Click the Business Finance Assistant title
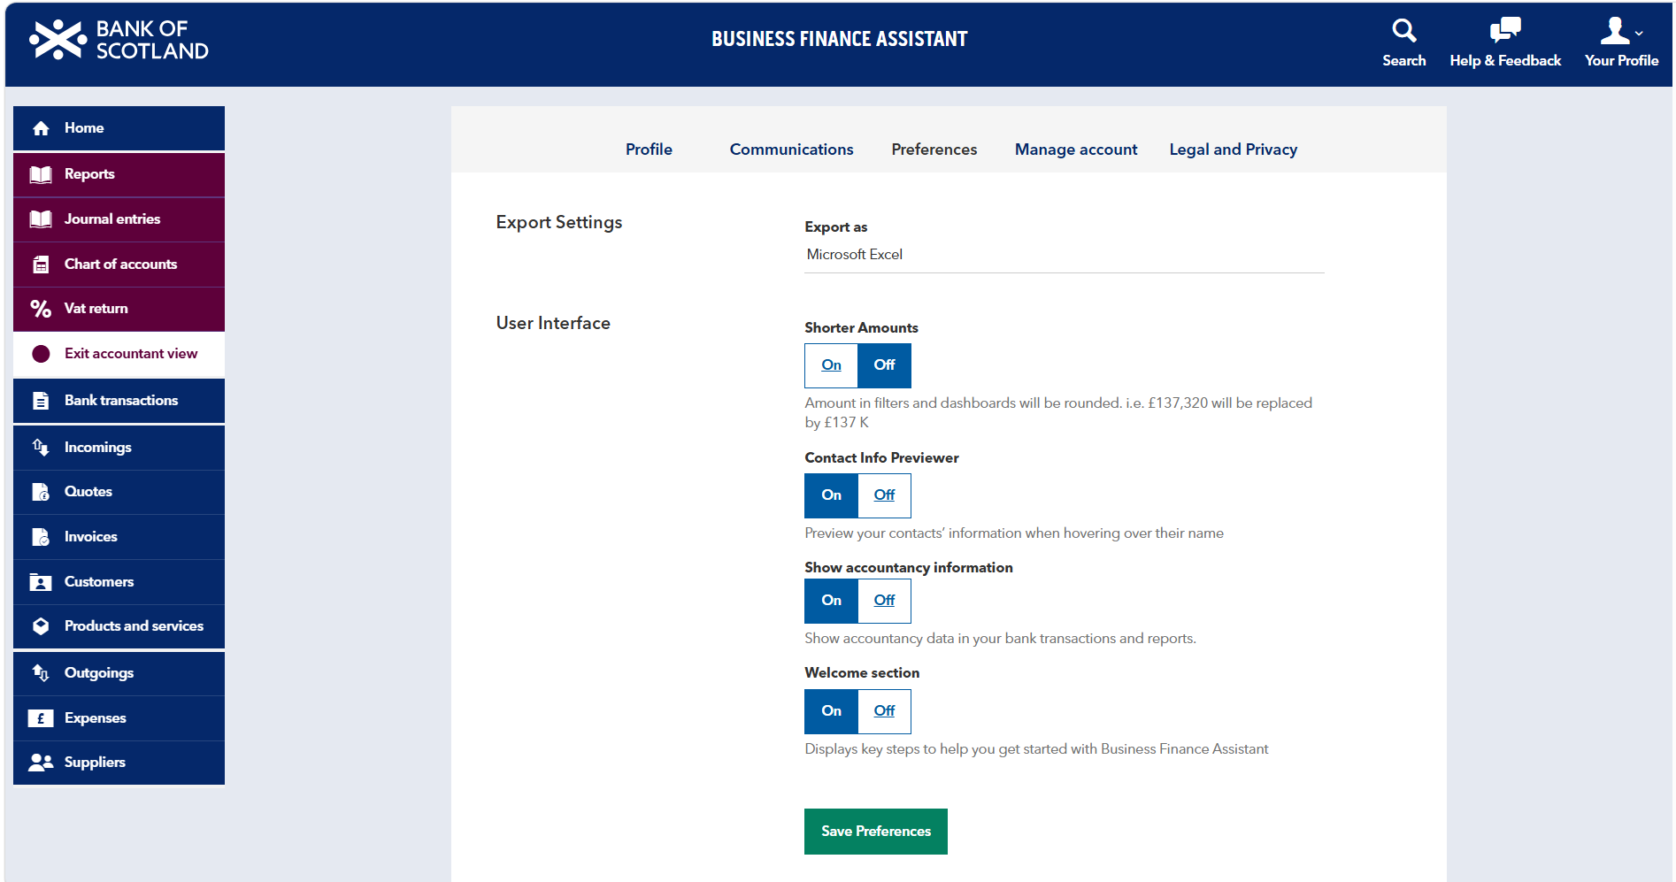 pos(839,39)
